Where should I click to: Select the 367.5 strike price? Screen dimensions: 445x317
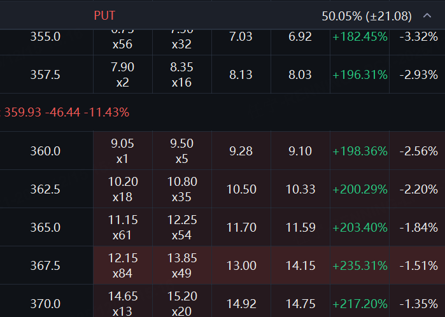point(45,265)
